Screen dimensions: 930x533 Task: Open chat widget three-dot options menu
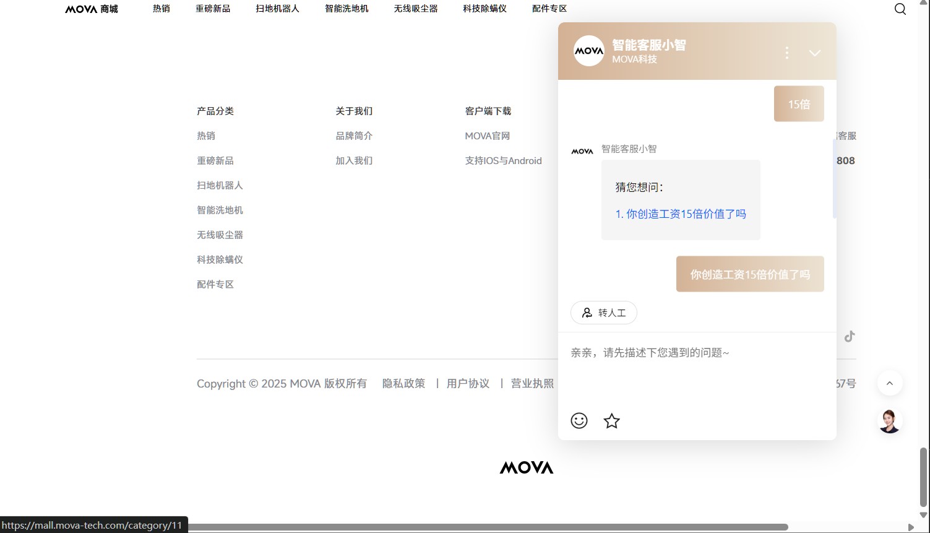(787, 53)
